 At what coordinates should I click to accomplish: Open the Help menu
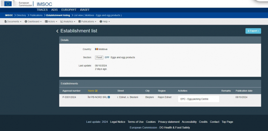point(105,21)
